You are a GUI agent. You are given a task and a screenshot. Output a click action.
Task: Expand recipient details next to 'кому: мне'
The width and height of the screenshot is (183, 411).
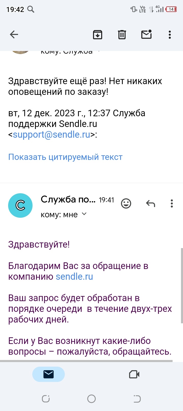click(x=84, y=214)
